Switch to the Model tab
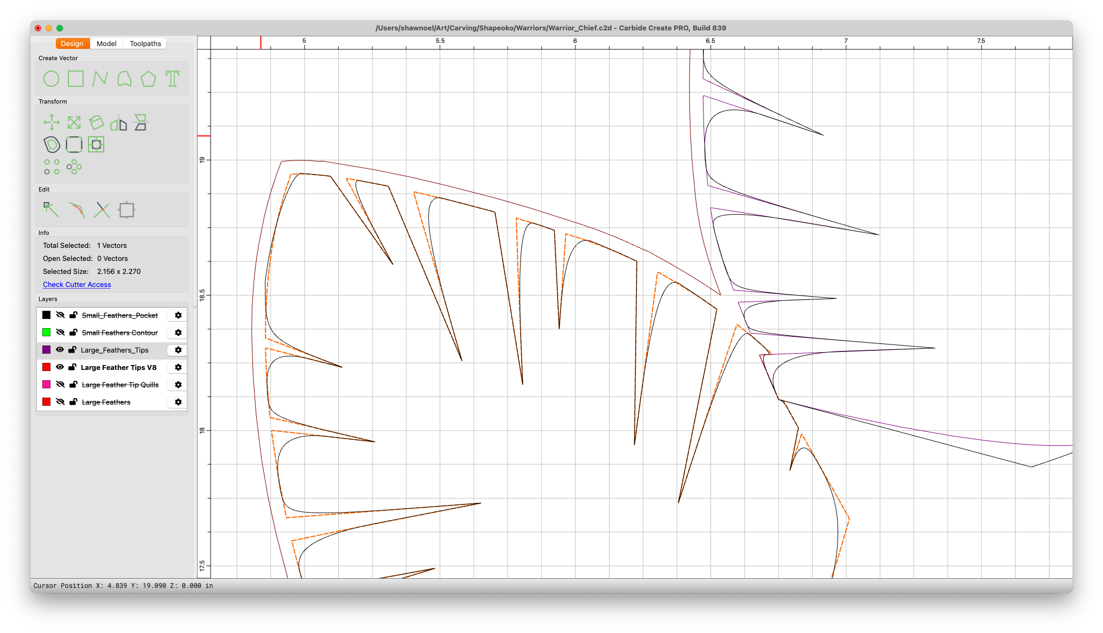This screenshot has height=633, width=1103. pos(106,43)
